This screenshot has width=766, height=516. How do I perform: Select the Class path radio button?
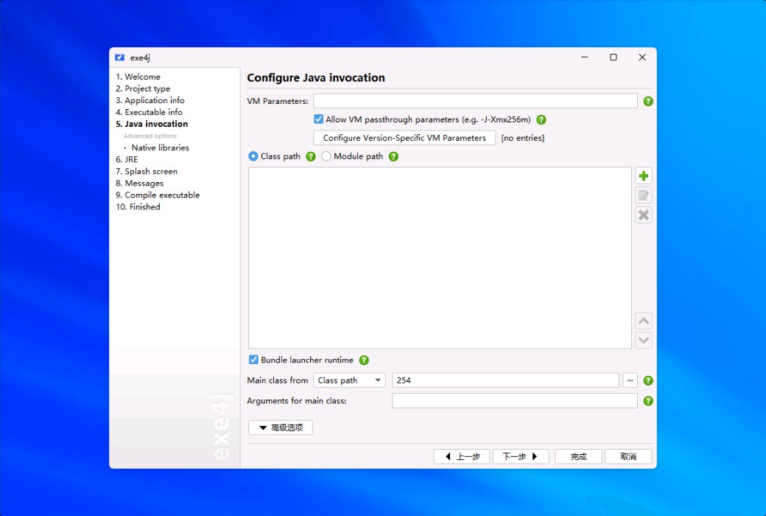[253, 156]
